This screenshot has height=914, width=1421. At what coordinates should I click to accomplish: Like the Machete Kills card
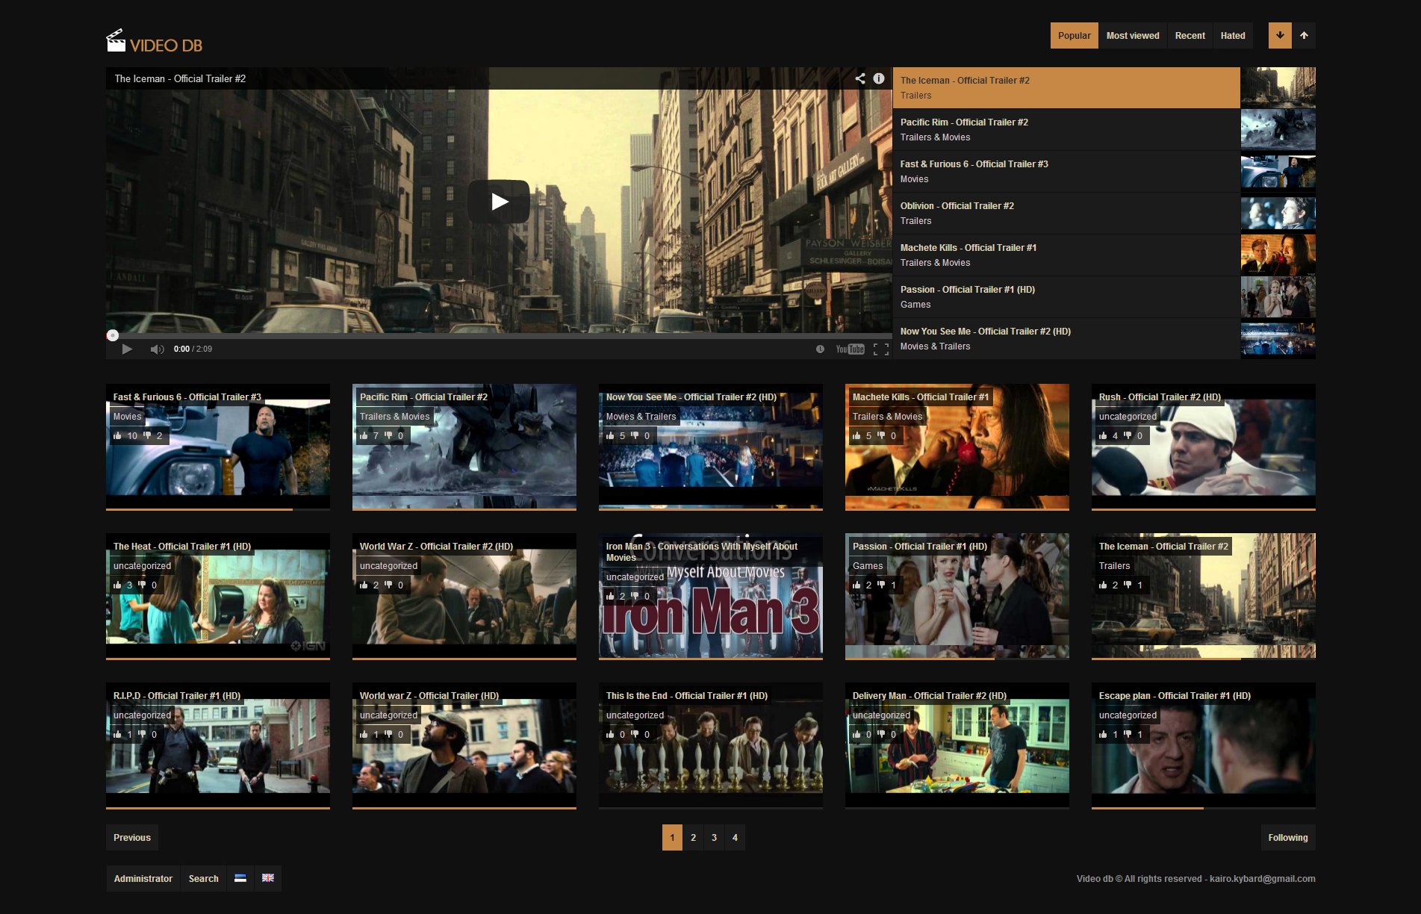[857, 435]
